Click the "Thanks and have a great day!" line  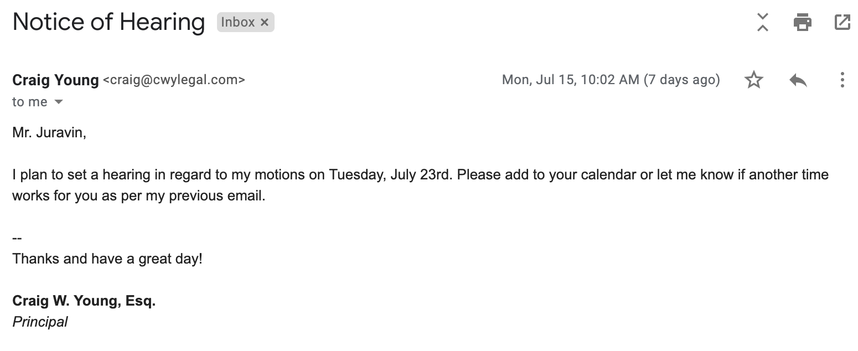click(107, 259)
